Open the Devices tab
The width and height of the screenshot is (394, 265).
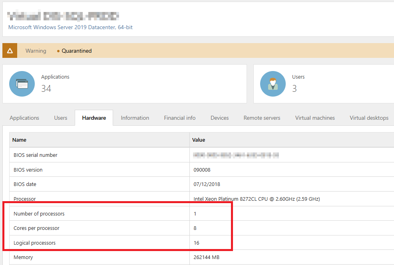coord(220,118)
